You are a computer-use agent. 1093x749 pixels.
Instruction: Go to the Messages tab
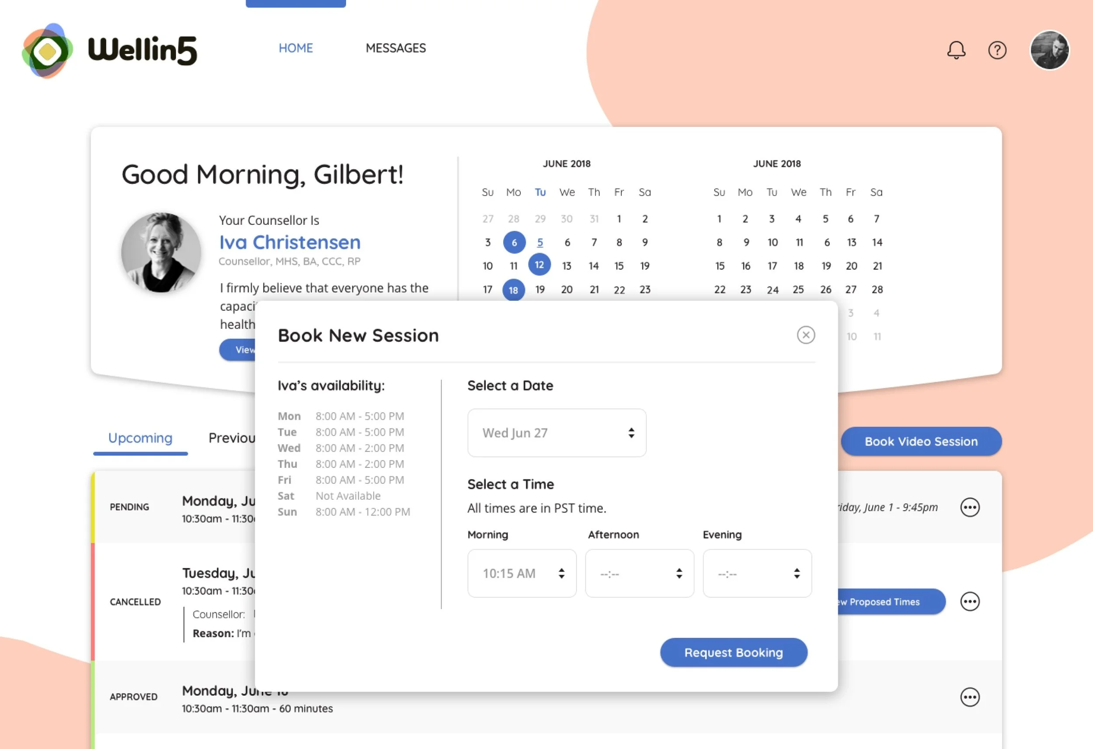click(396, 48)
